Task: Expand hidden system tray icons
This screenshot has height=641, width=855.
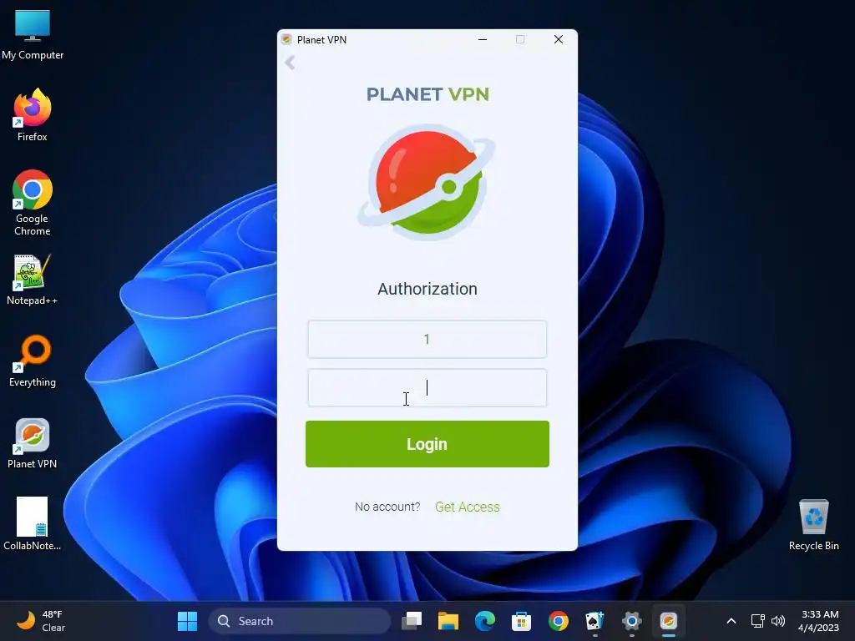Action: pos(731,621)
